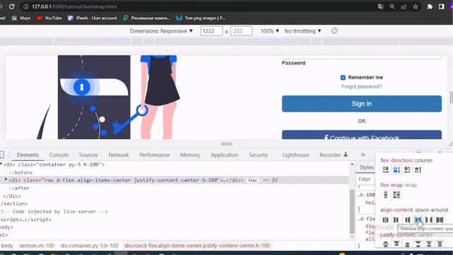Click fifth justify-content icon
The image size is (453, 255).
point(429,244)
